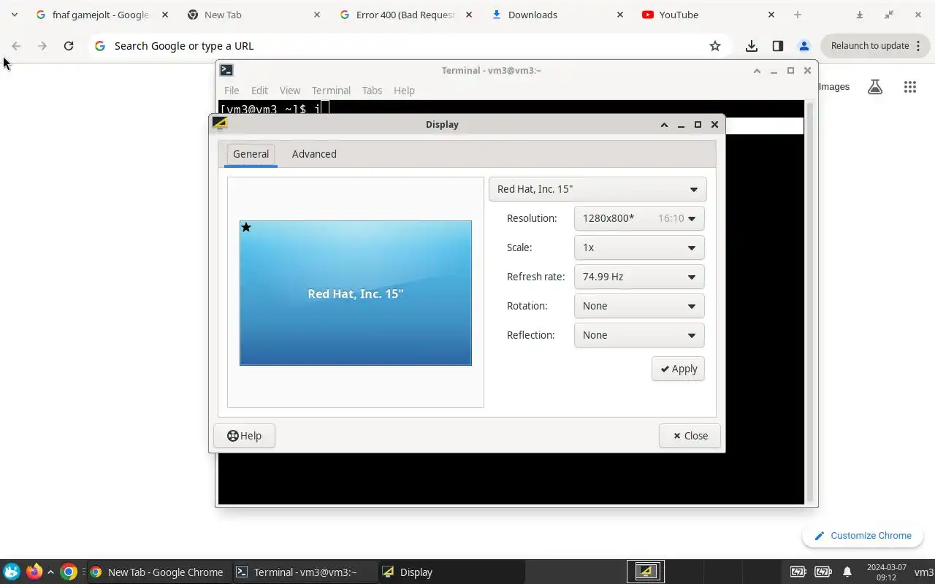Image resolution: width=935 pixels, height=584 pixels.
Task: Open Chrome downloads tray icon
Action: 751,46
